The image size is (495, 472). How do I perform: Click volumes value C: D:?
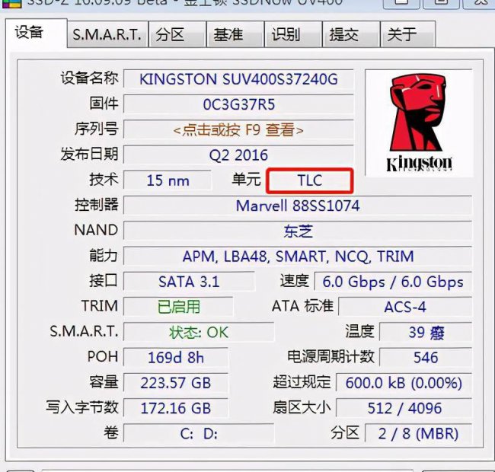tap(199, 433)
